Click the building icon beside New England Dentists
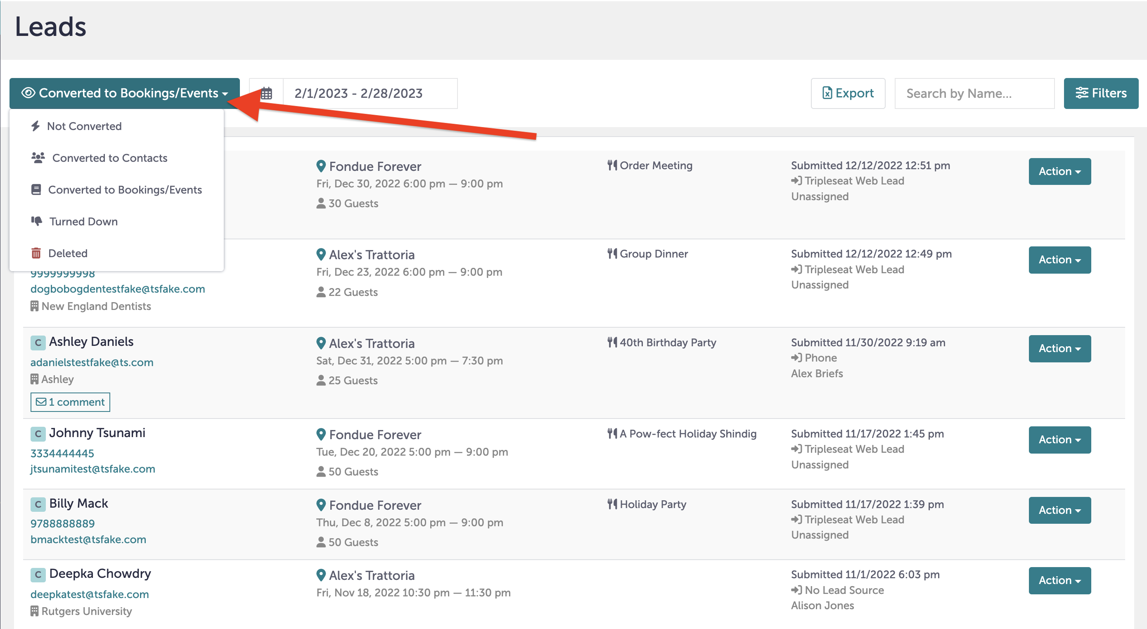 (34, 306)
